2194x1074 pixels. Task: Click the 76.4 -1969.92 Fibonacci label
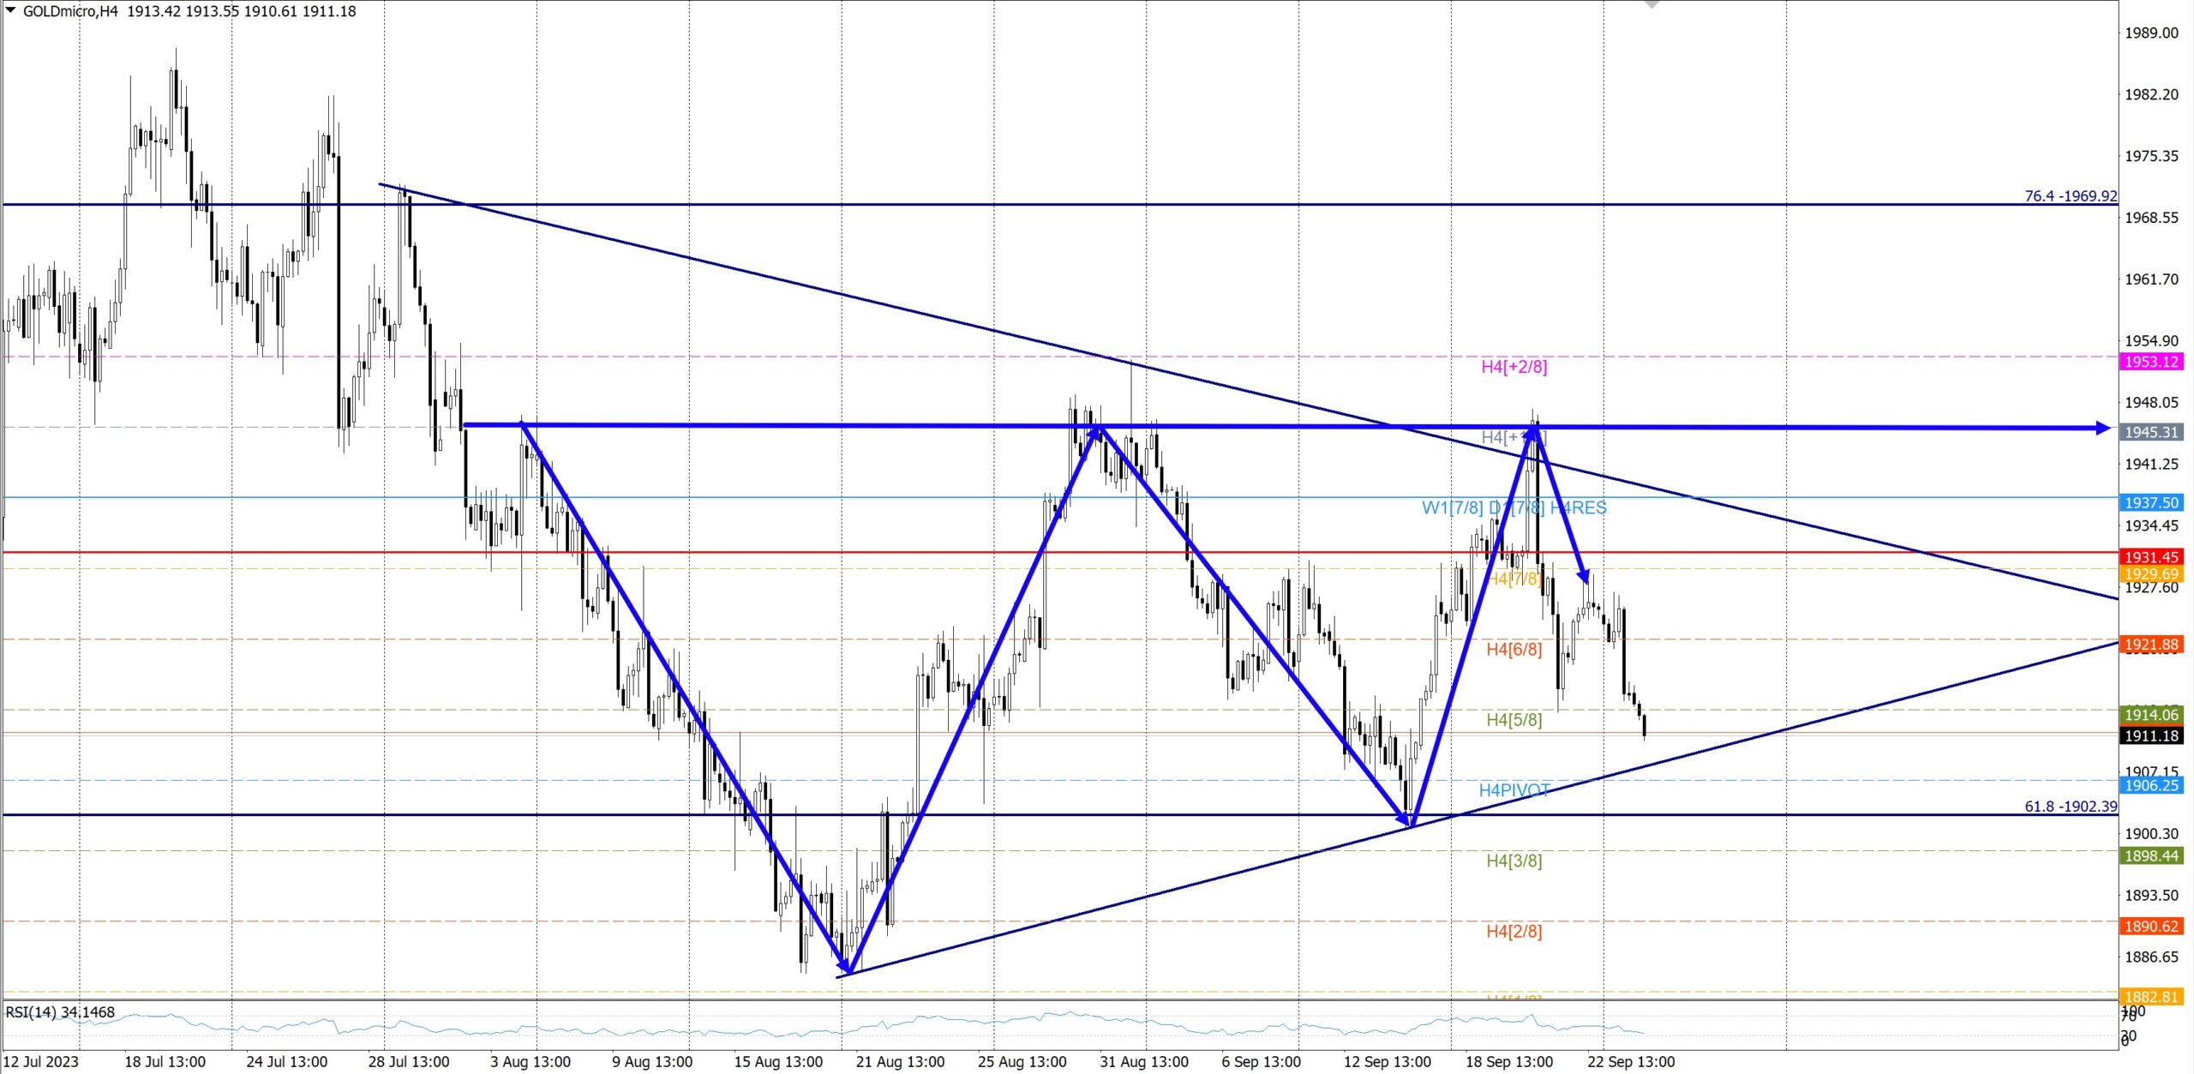tap(2070, 195)
